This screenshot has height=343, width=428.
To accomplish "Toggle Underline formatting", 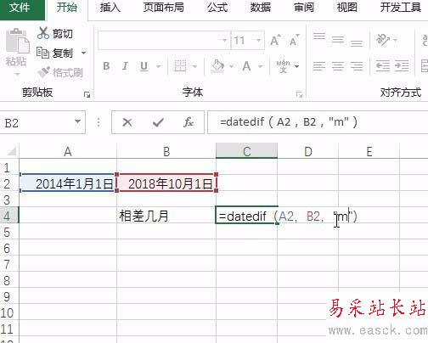I will pos(144,66).
